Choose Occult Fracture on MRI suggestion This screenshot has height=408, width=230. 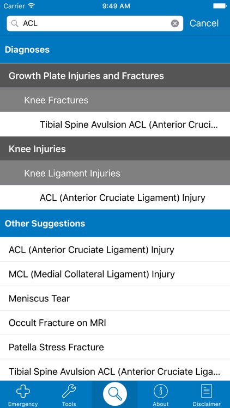[x=115, y=323]
